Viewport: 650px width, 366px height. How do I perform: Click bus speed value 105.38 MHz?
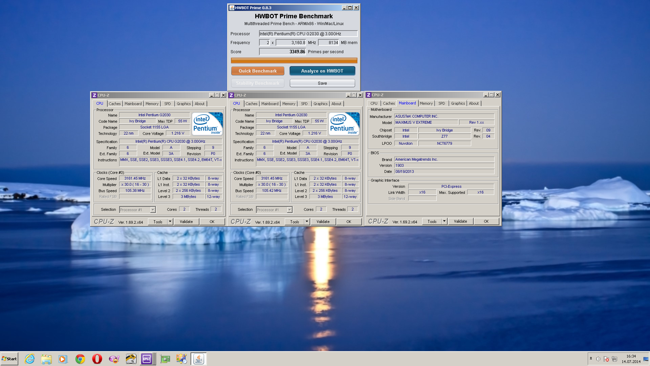click(x=135, y=190)
